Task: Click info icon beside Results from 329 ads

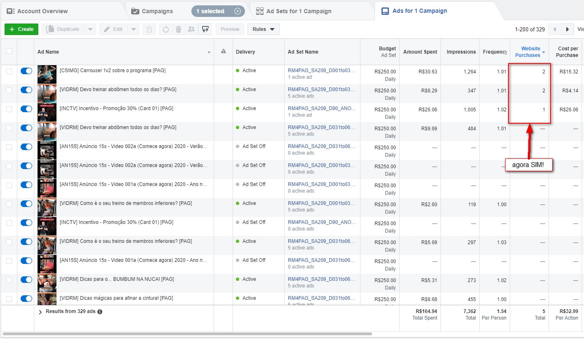Action: point(100,312)
